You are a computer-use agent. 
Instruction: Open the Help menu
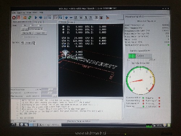click(x=41, y=12)
